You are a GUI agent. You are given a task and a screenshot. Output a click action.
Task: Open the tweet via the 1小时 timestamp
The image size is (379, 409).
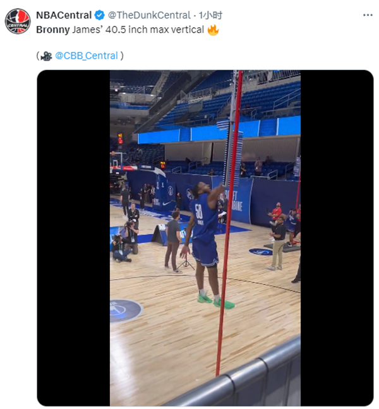(x=211, y=15)
